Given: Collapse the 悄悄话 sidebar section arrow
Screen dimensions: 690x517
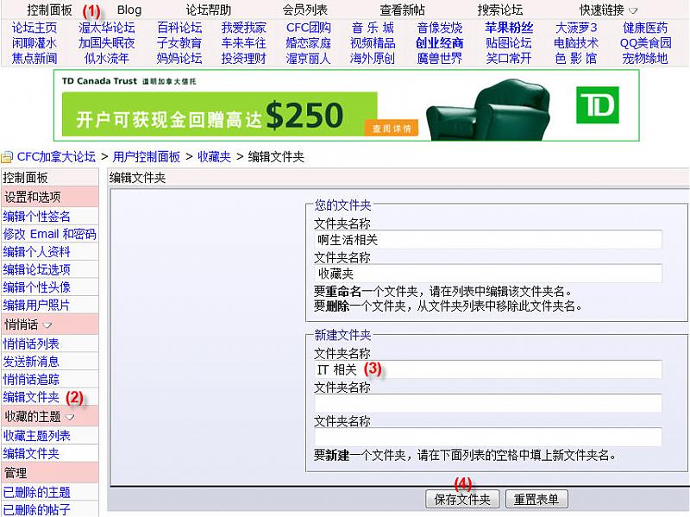Looking at the screenshot, I should (x=47, y=325).
